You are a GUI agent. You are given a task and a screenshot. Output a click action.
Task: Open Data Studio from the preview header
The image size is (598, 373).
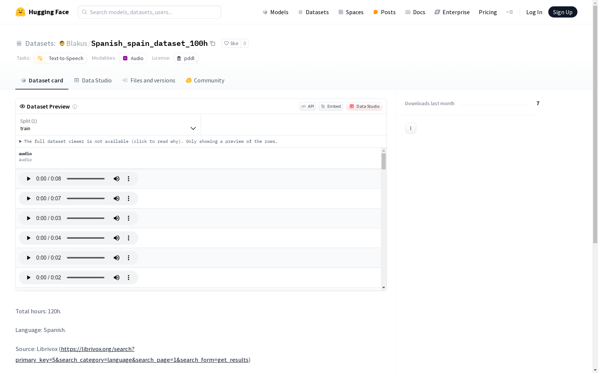click(364, 106)
